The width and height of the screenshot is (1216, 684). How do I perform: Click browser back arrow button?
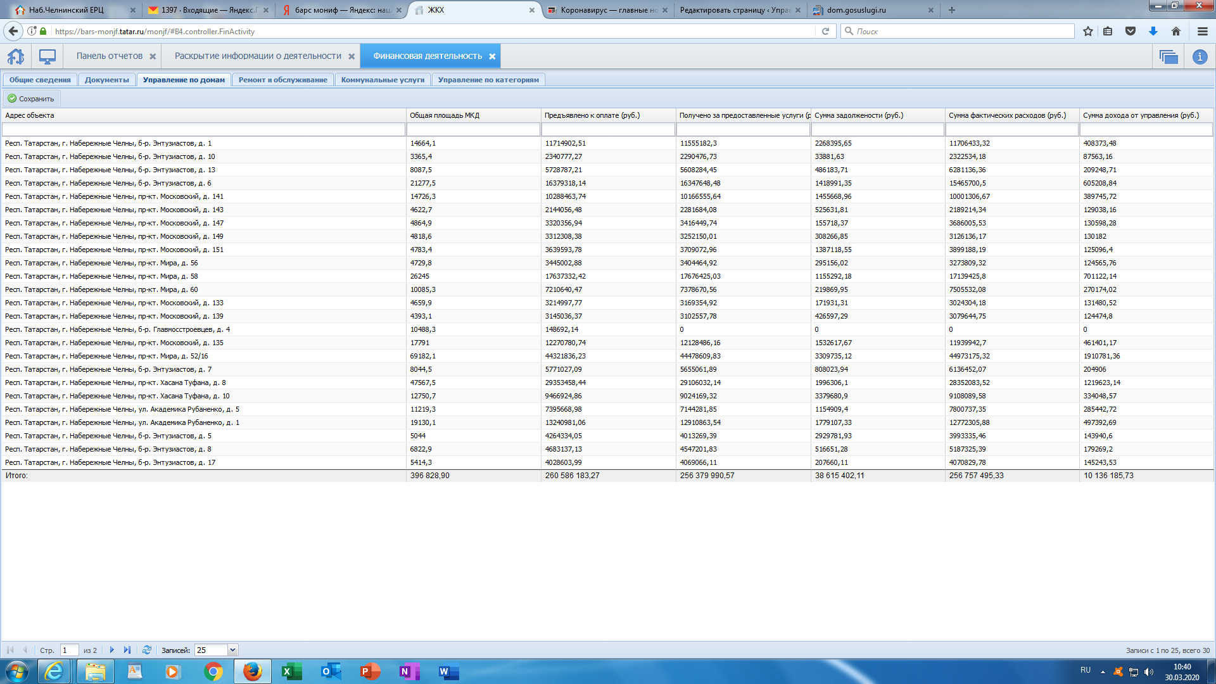13,31
